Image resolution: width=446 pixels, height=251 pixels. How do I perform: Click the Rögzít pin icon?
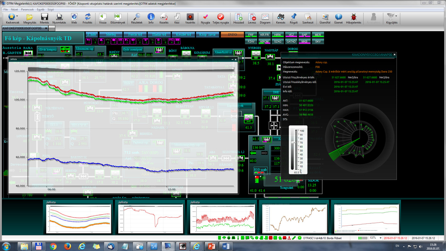[293, 18]
